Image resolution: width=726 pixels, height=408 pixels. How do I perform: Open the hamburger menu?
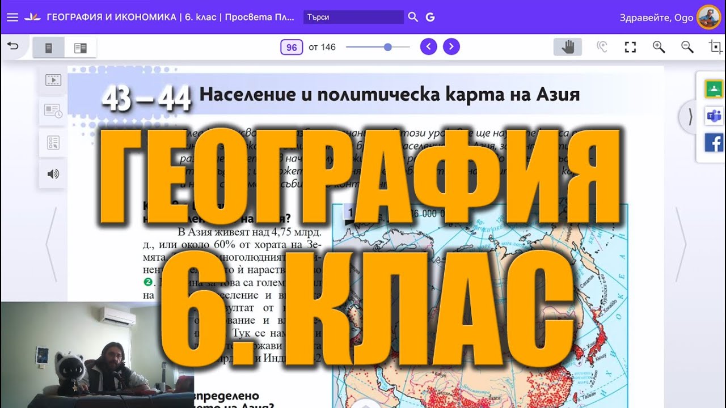pyautogui.click(x=12, y=17)
